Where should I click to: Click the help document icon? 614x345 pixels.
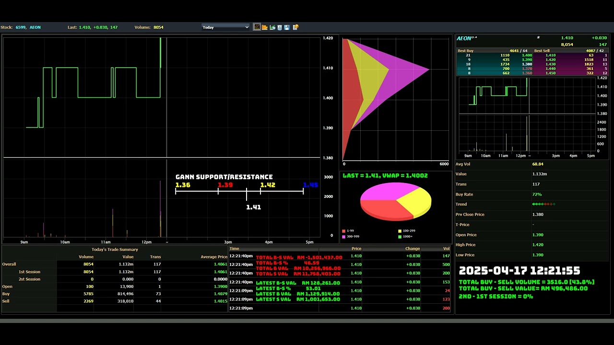tap(295, 27)
